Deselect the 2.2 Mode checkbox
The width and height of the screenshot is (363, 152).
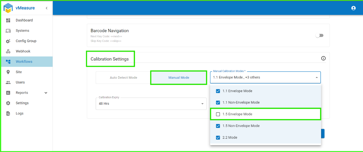pyautogui.click(x=218, y=137)
